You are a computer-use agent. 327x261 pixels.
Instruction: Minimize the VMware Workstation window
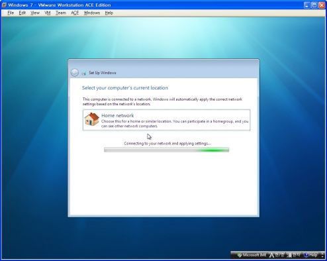pos(307,5)
